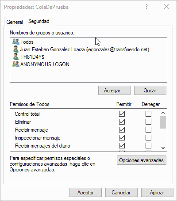Enable Denegar checkbox for Eliminar
Screen dimensions: 177x201
pyautogui.click(x=148, y=122)
